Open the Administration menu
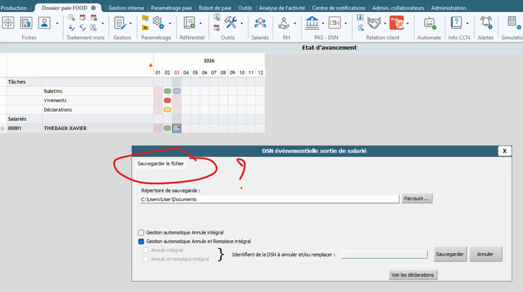Viewport: 523px width, 292px height. [x=449, y=8]
